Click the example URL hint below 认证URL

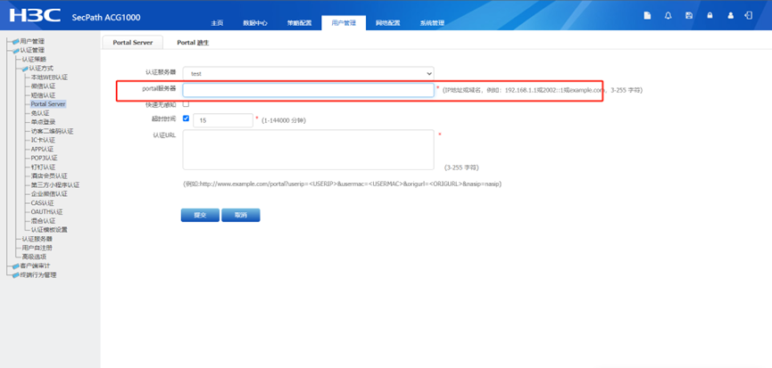pyautogui.click(x=342, y=184)
